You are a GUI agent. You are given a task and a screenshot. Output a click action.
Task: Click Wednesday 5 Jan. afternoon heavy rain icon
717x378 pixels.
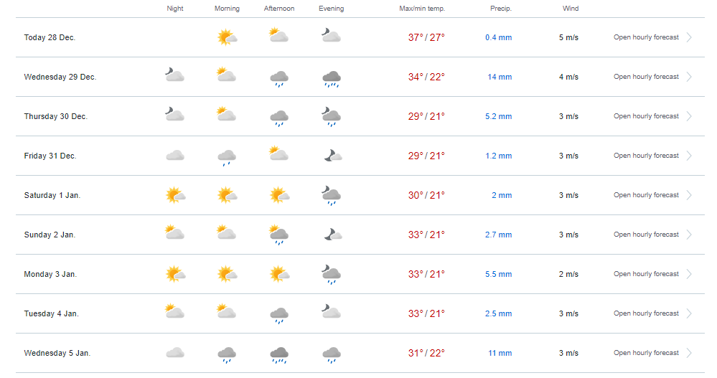pos(278,354)
